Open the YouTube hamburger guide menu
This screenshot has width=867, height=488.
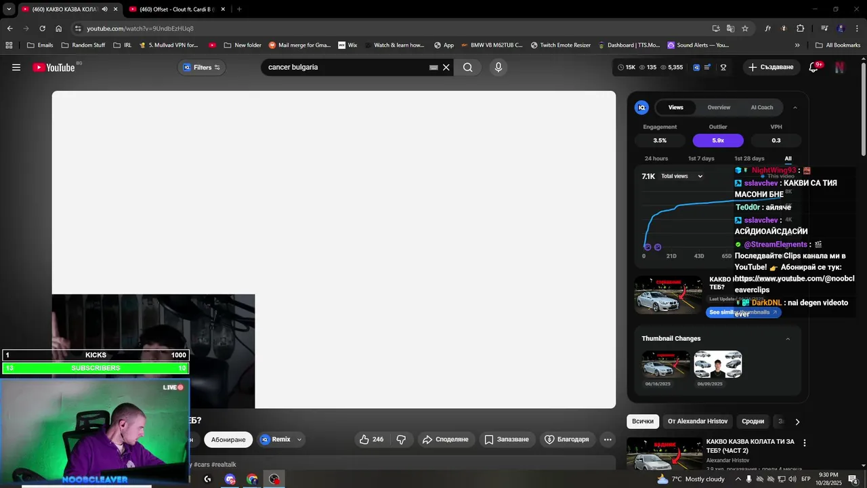coord(16,67)
